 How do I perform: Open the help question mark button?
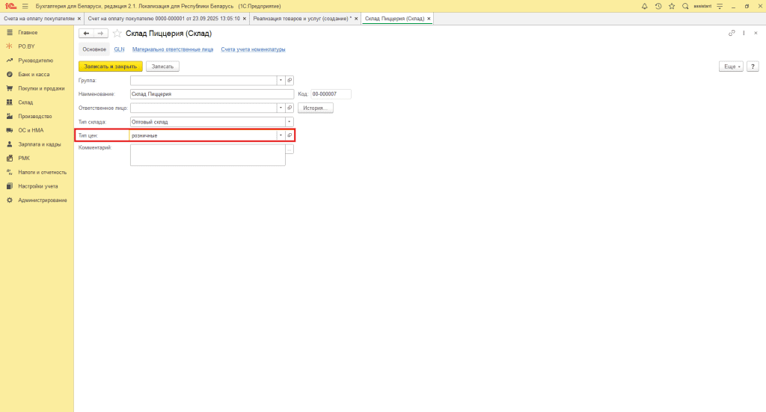(752, 67)
